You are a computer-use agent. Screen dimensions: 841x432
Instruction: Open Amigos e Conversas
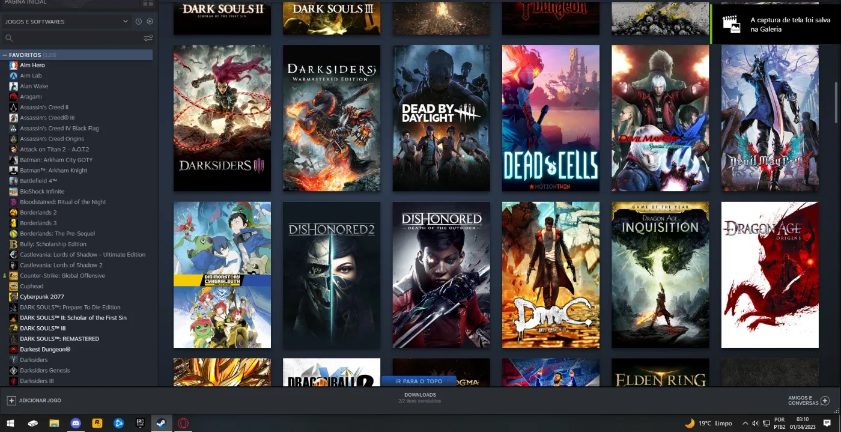tap(803, 400)
